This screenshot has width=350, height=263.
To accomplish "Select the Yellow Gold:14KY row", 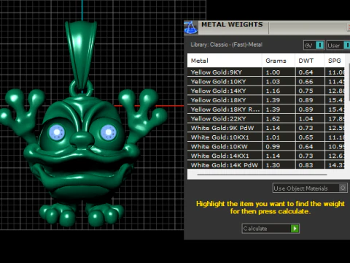I will (x=266, y=91).
